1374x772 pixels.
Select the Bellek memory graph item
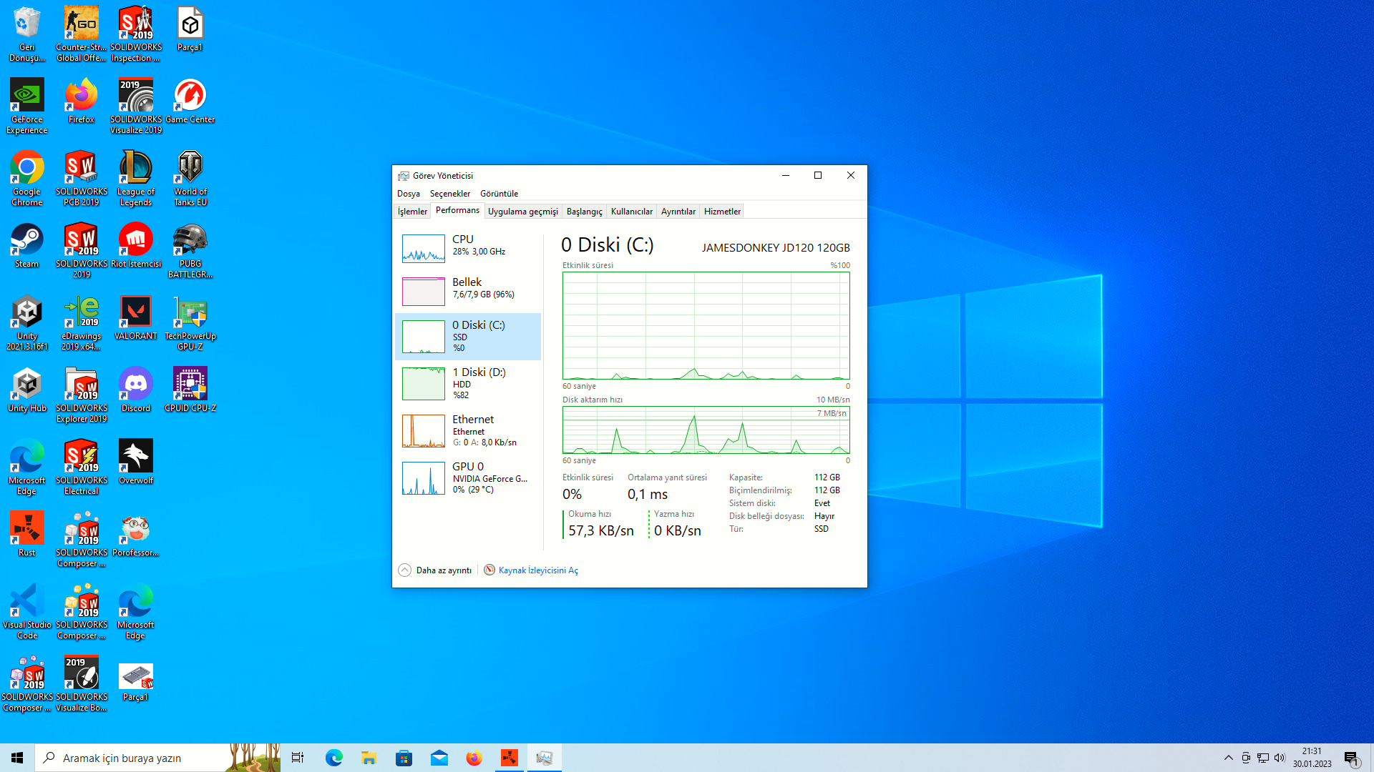468,289
